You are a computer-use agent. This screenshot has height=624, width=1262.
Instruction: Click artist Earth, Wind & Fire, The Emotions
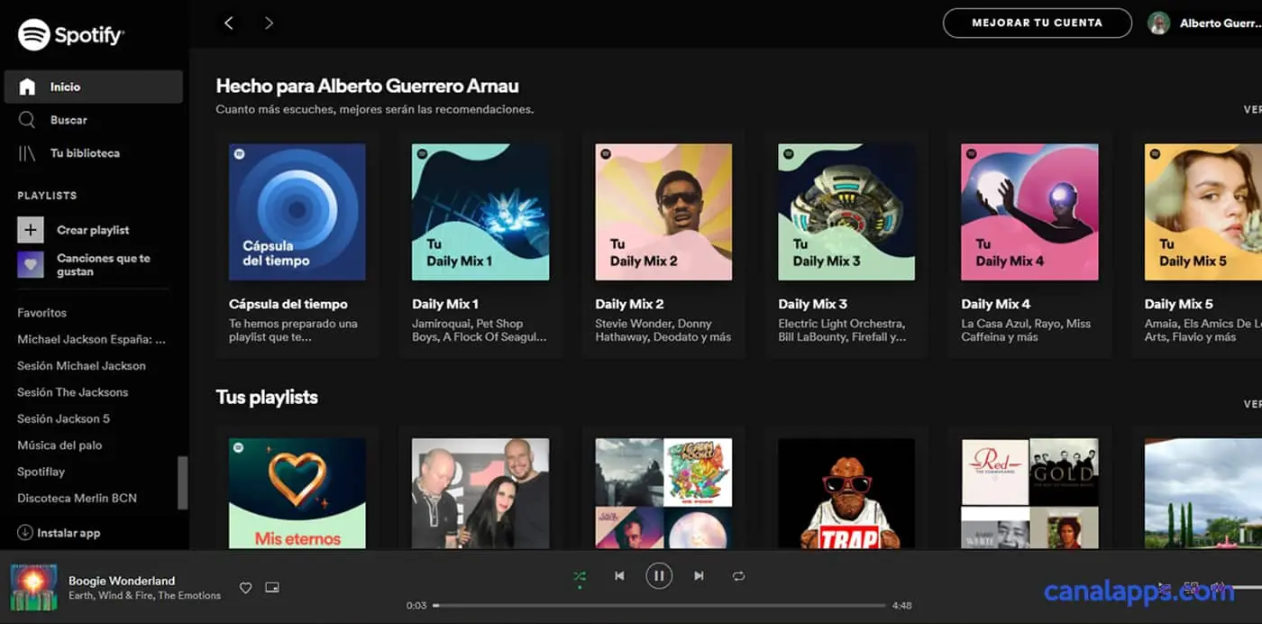(x=144, y=595)
